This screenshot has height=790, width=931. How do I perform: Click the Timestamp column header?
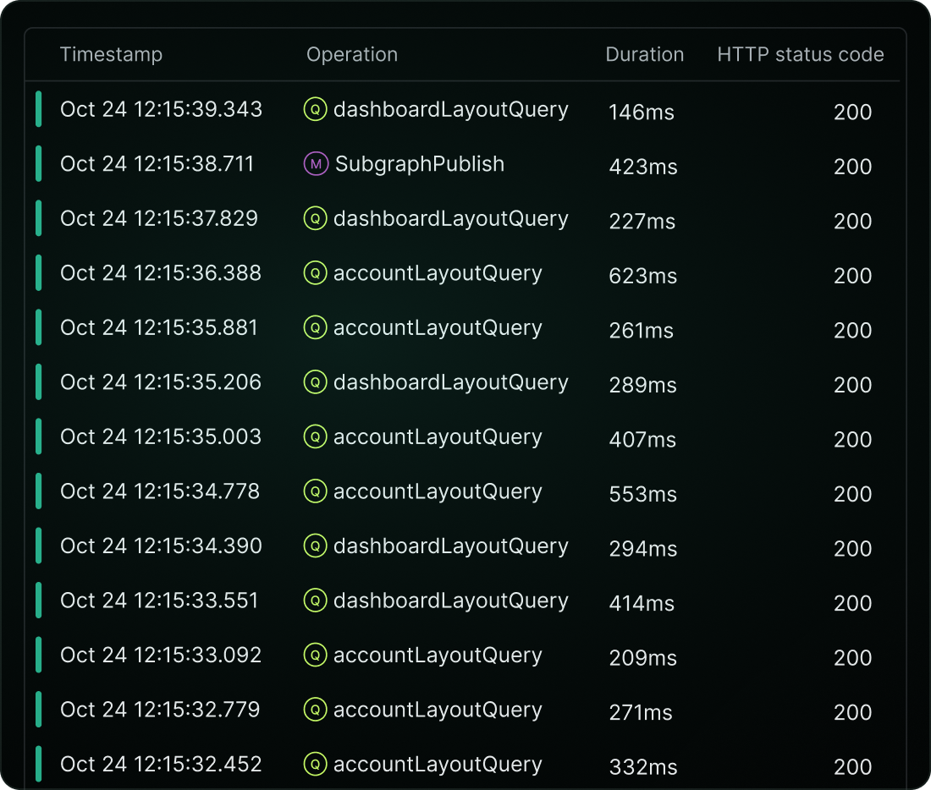[x=111, y=55]
